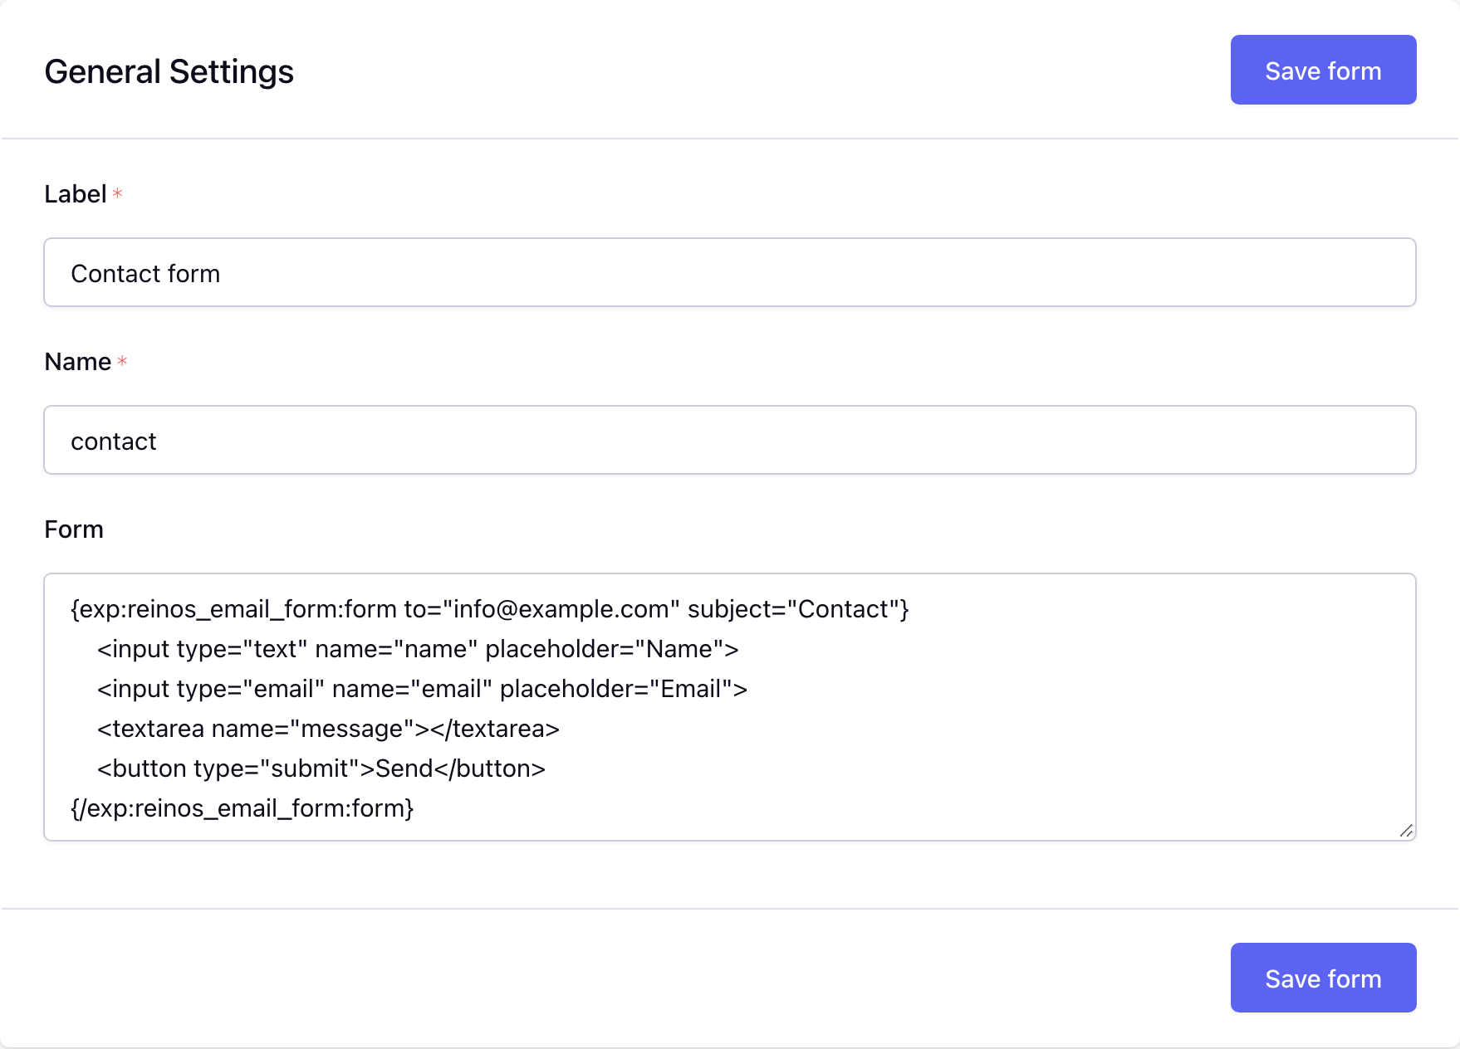Click the bottom Save form button
1460x1049 pixels.
1323,978
